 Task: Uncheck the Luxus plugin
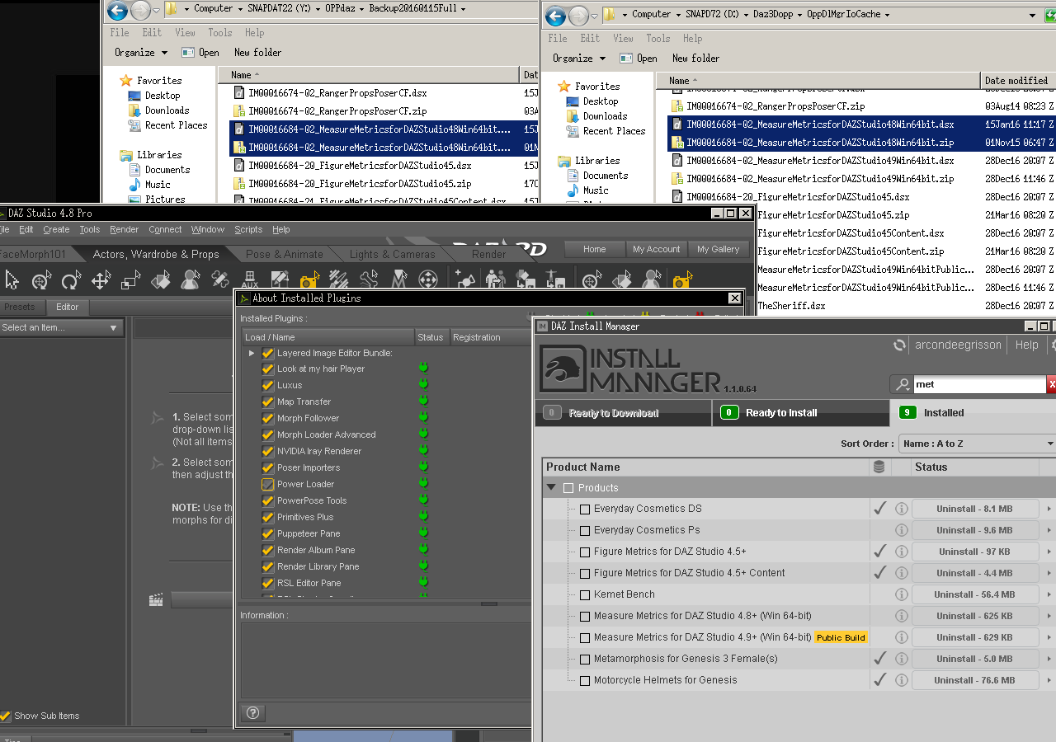[x=267, y=385]
